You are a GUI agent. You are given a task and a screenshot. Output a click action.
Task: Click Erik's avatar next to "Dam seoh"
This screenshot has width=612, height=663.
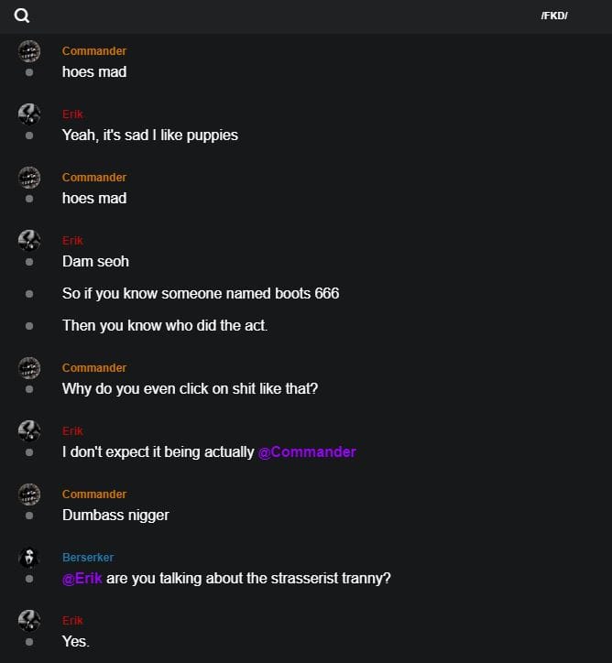pyautogui.click(x=29, y=240)
